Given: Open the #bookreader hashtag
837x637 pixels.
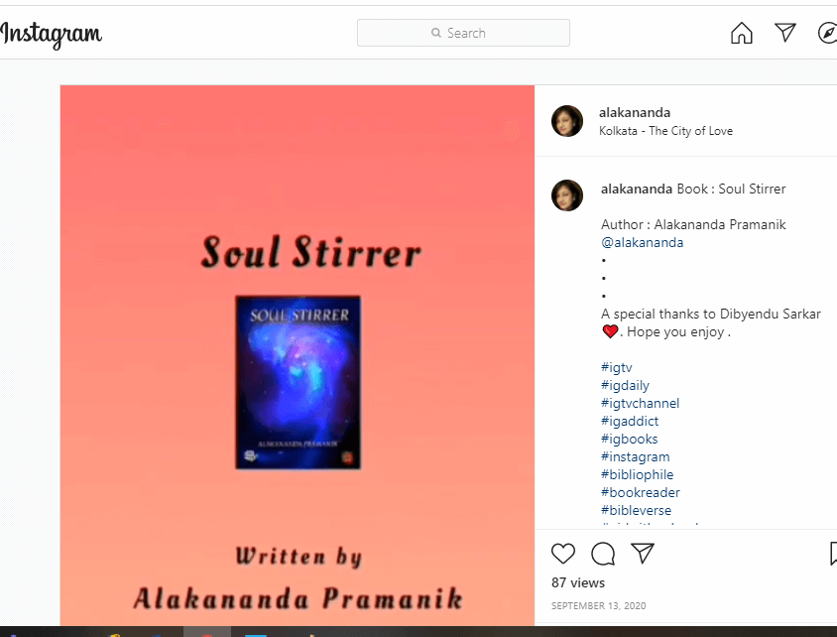Looking at the screenshot, I should pyautogui.click(x=641, y=492).
